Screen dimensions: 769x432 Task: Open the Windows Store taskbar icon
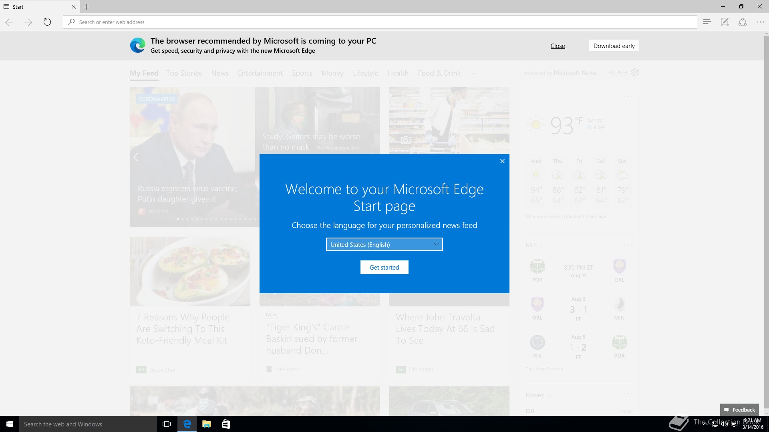pos(226,424)
